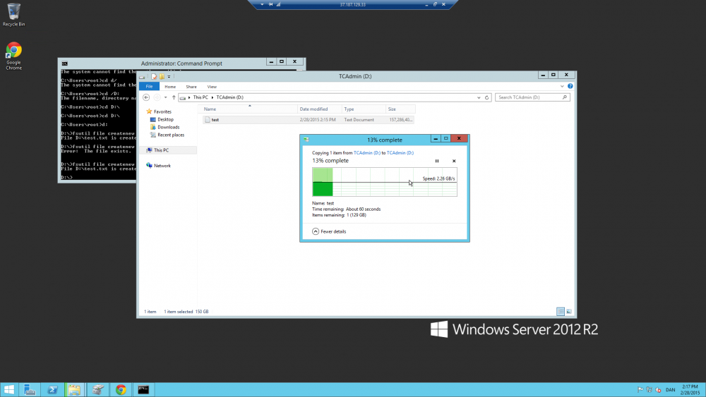Screen dimensions: 706x397
Task: Cancel the copy with the X icon
Action: coord(454,161)
